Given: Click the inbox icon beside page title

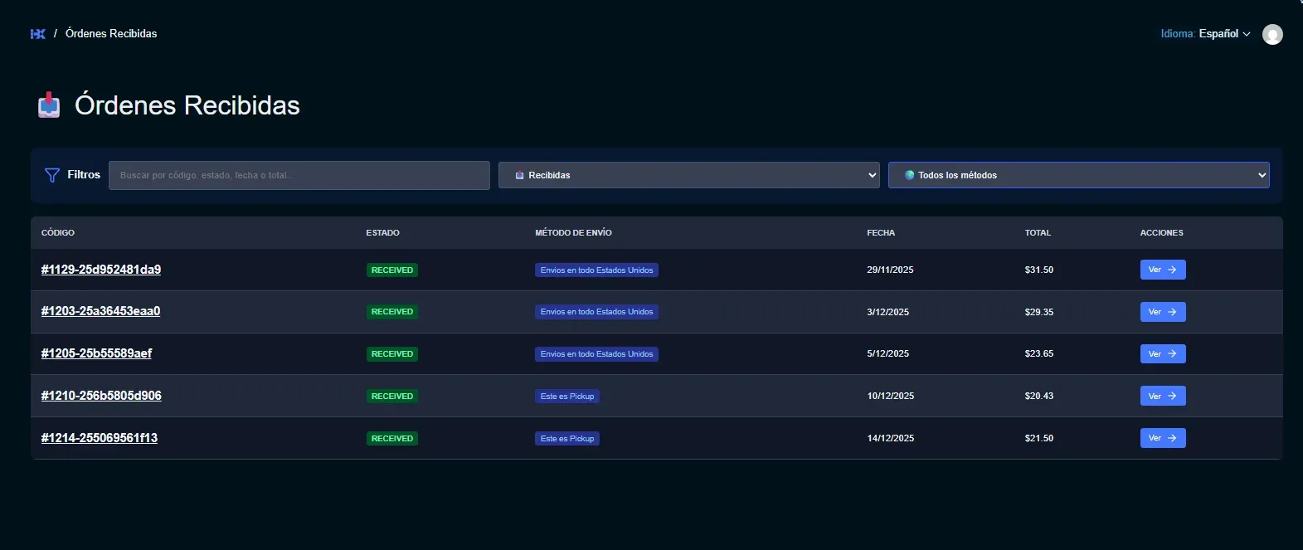Looking at the screenshot, I should 49,105.
